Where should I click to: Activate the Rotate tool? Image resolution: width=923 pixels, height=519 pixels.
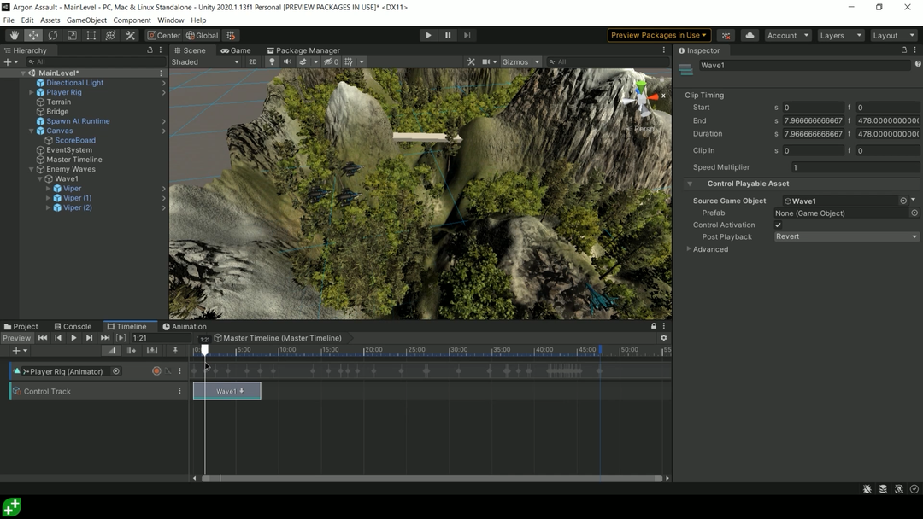pos(52,35)
